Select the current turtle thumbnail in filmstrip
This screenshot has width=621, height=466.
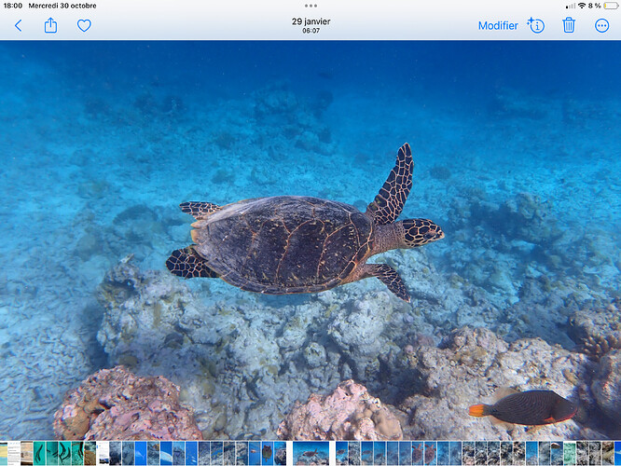pyautogui.click(x=310, y=454)
